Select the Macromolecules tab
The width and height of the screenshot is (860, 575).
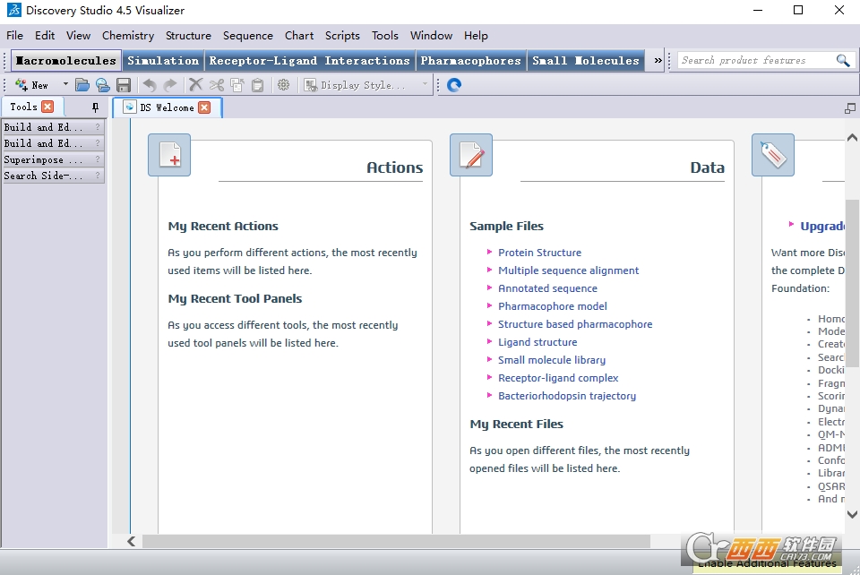(x=65, y=60)
